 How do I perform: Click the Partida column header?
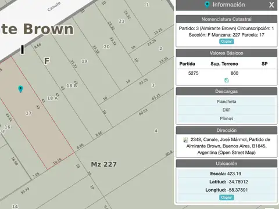(x=187, y=64)
